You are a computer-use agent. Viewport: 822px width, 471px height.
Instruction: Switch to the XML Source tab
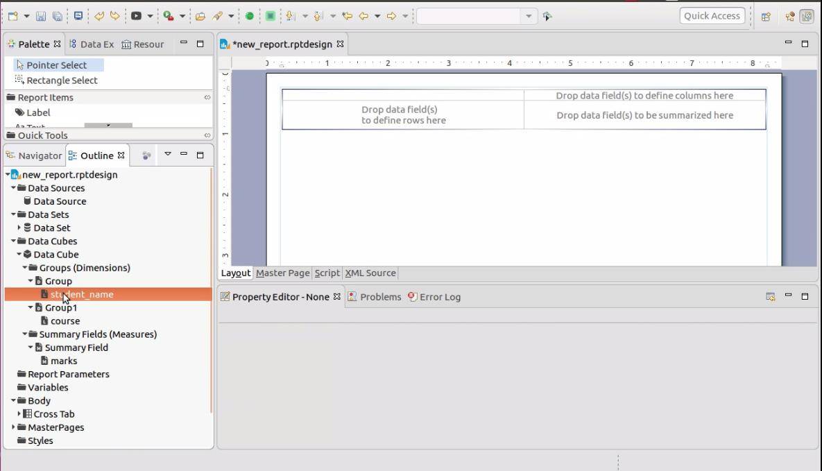370,273
